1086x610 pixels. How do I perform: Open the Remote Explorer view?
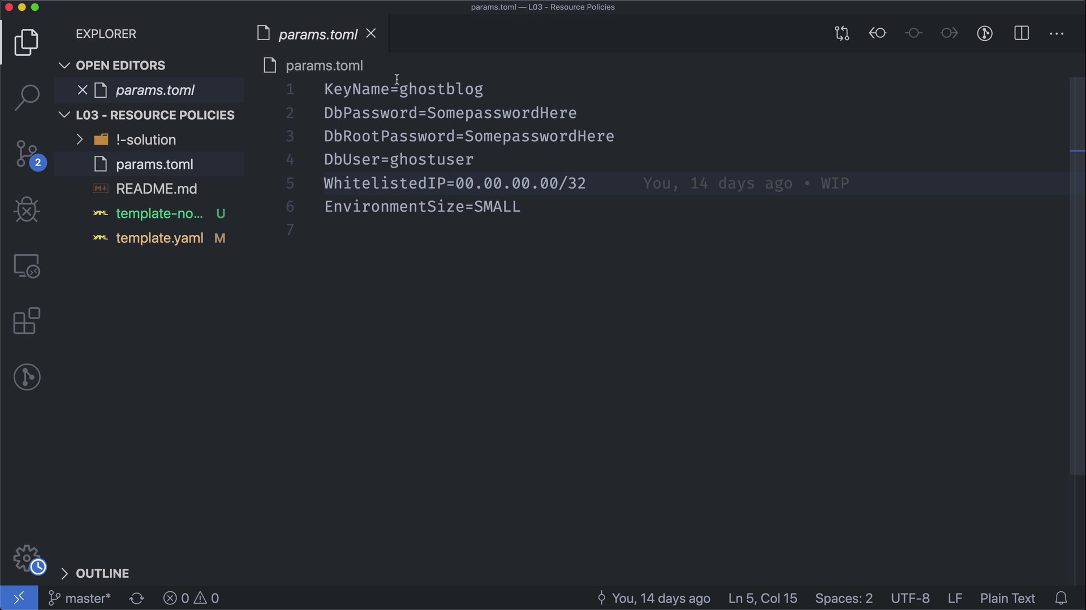tap(27, 265)
